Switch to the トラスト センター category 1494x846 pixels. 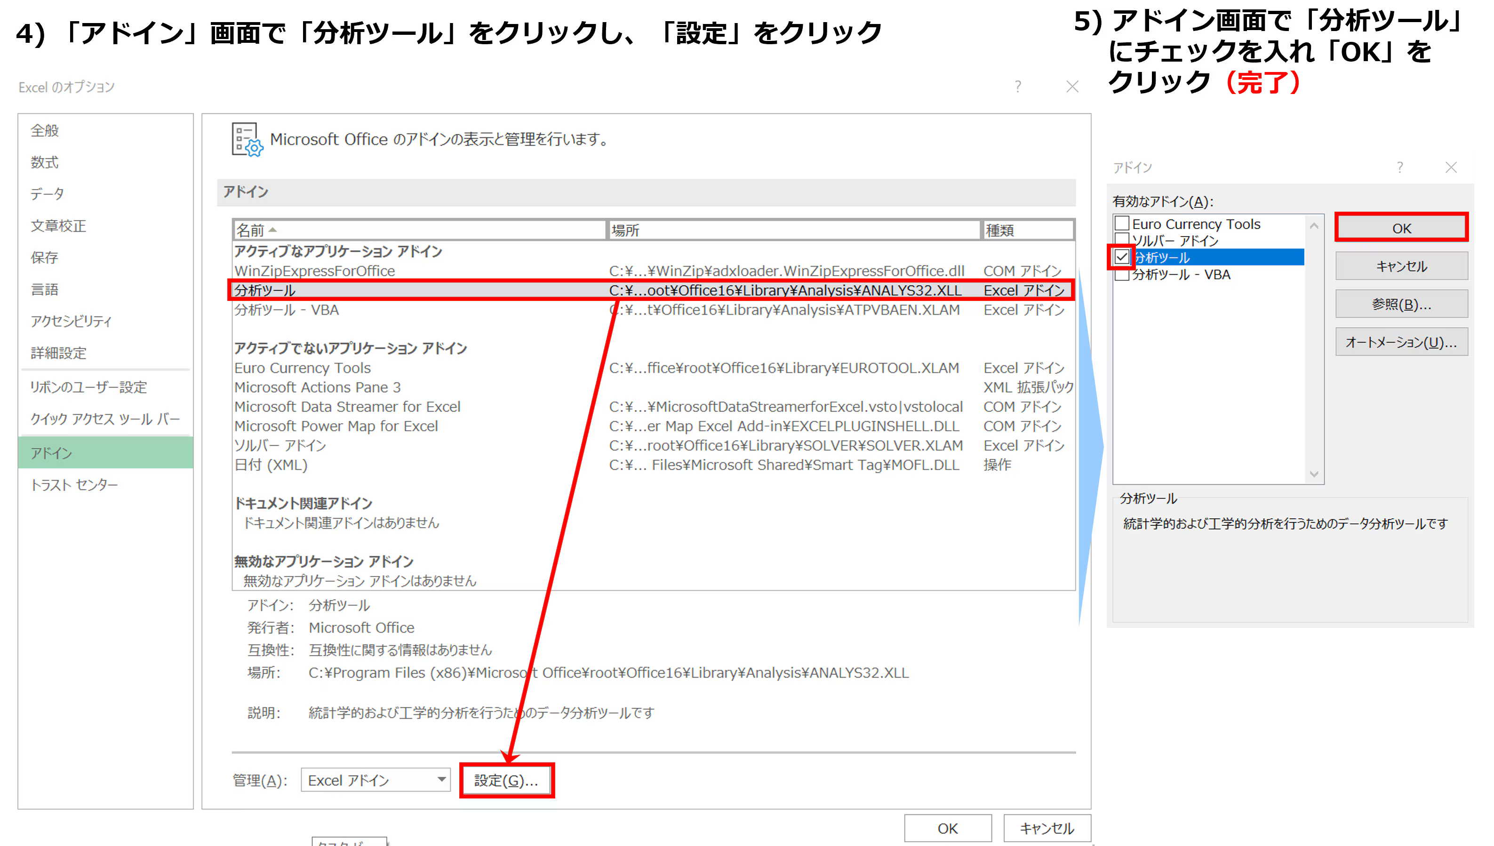74,484
